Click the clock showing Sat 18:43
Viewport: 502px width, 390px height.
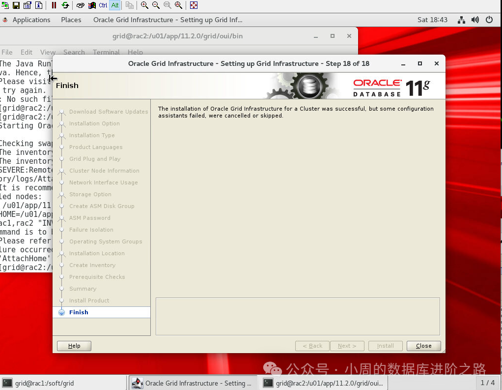(432, 20)
